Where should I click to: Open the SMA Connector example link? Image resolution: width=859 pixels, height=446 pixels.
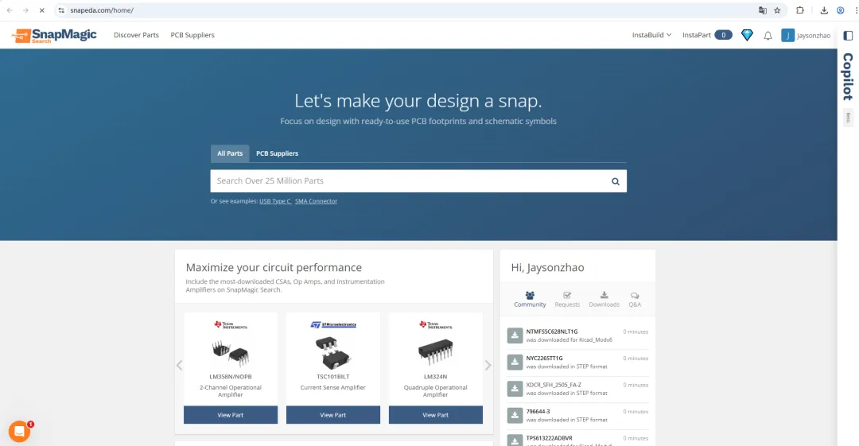tap(316, 201)
